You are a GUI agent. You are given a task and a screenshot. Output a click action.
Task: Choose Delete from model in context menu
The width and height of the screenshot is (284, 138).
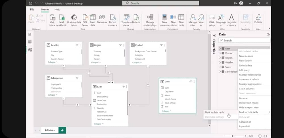(249, 103)
